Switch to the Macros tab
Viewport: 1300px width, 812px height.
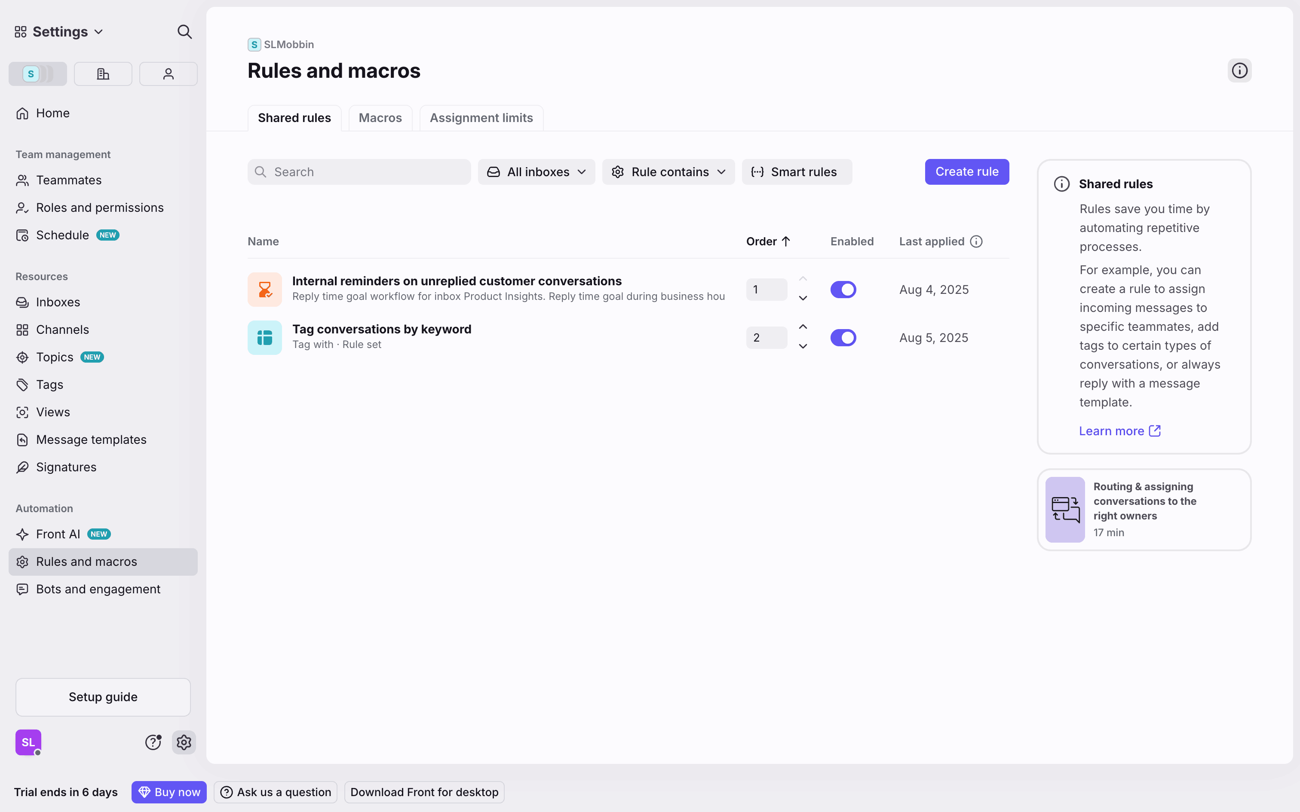pos(380,118)
